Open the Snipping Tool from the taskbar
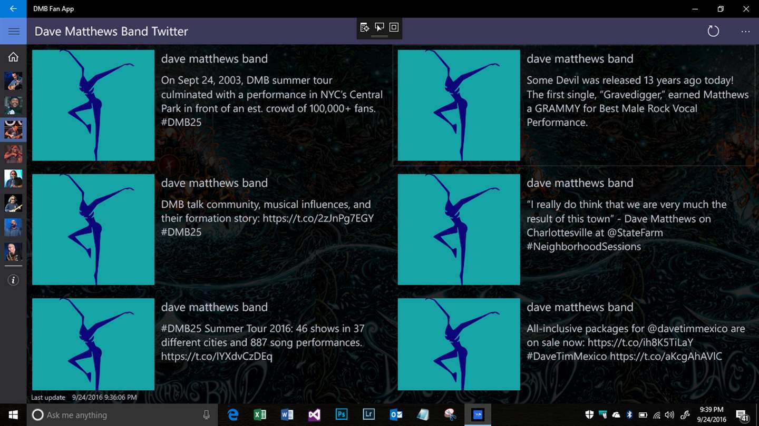Image resolution: width=759 pixels, height=426 pixels. (x=450, y=415)
